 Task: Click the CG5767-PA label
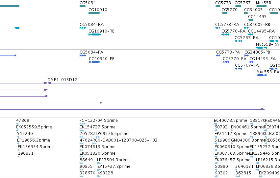247,65
